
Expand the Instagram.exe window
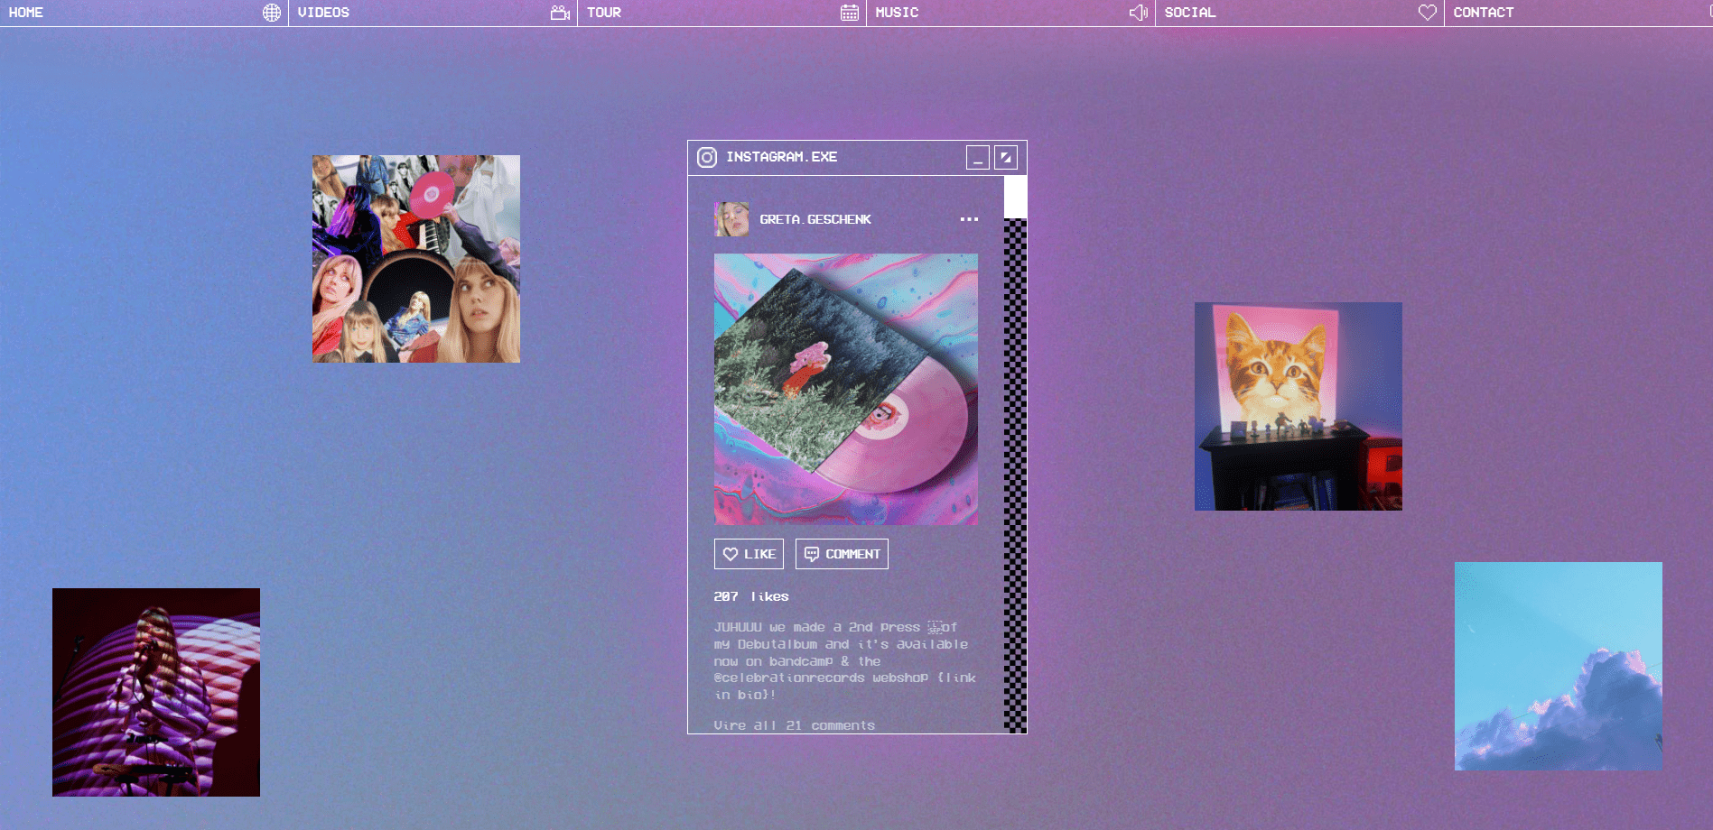pos(1005,158)
